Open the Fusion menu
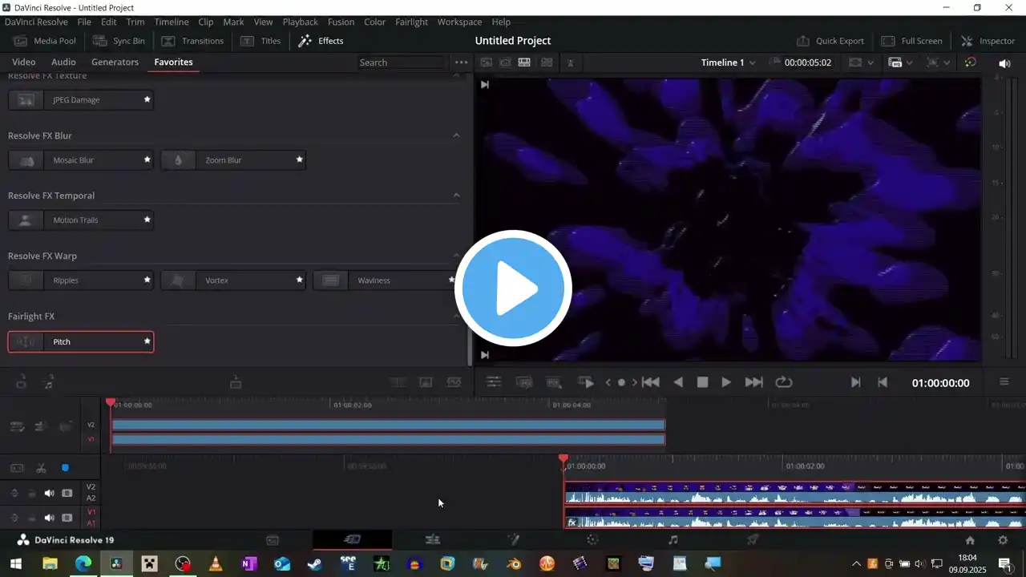The width and height of the screenshot is (1026, 577). pos(341,22)
